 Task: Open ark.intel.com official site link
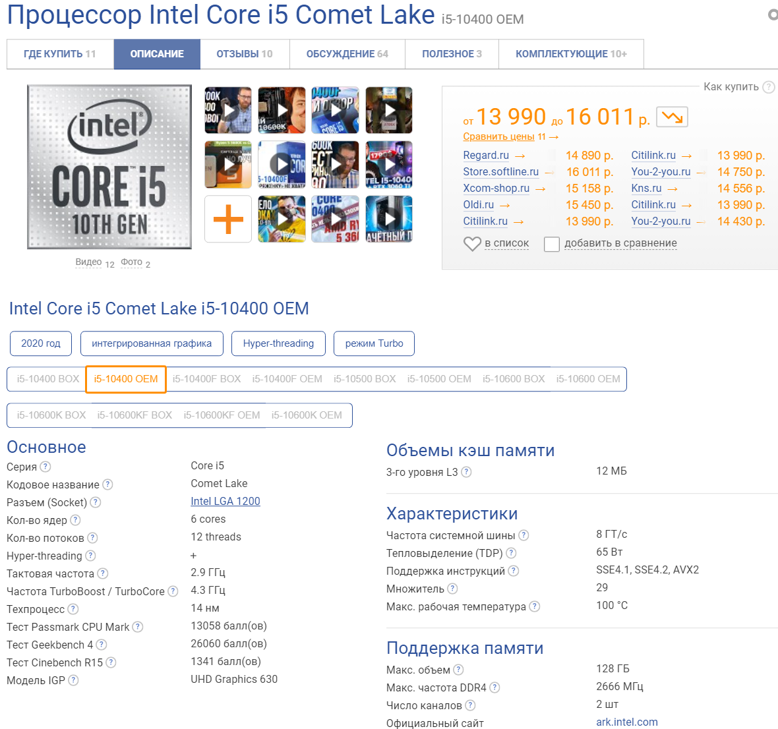tap(626, 722)
